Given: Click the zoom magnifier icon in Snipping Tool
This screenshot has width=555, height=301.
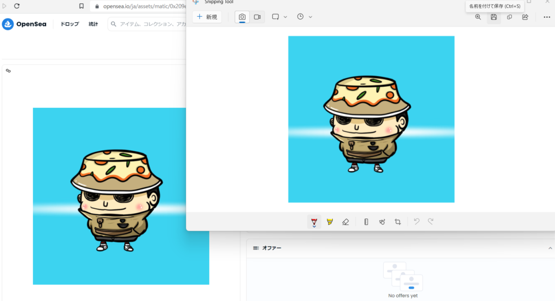Looking at the screenshot, I should (x=478, y=17).
